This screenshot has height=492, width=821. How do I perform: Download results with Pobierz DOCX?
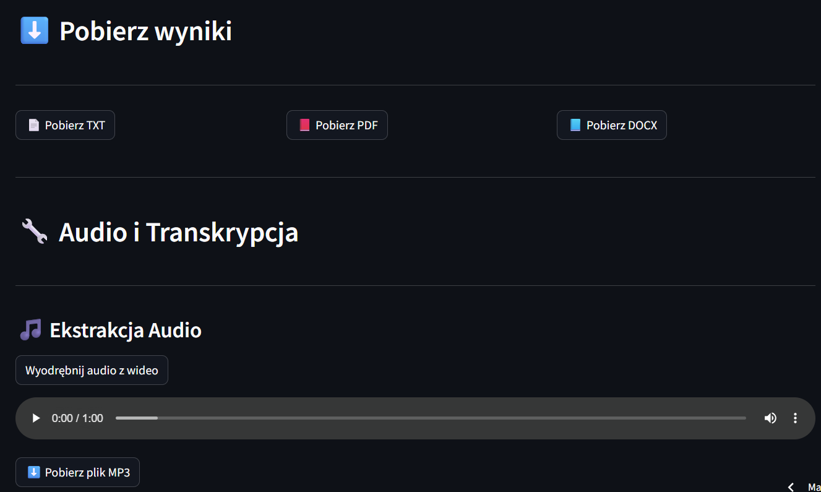click(x=611, y=125)
